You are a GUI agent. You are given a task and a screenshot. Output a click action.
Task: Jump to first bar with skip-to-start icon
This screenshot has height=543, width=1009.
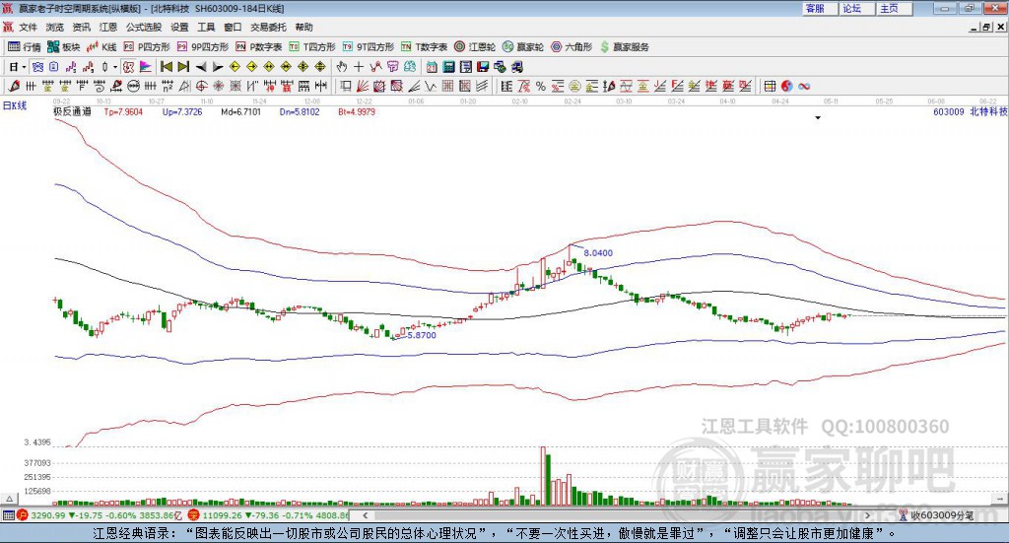click(166, 67)
